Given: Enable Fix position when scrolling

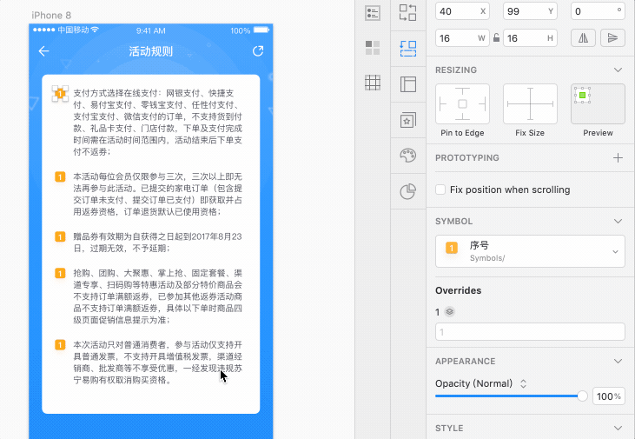Looking at the screenshot, I should click(x=440, y=190).
